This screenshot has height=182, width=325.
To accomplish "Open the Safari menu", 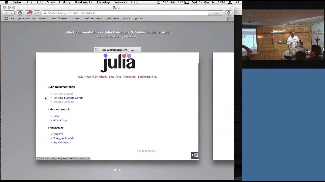I will (18, 2).
